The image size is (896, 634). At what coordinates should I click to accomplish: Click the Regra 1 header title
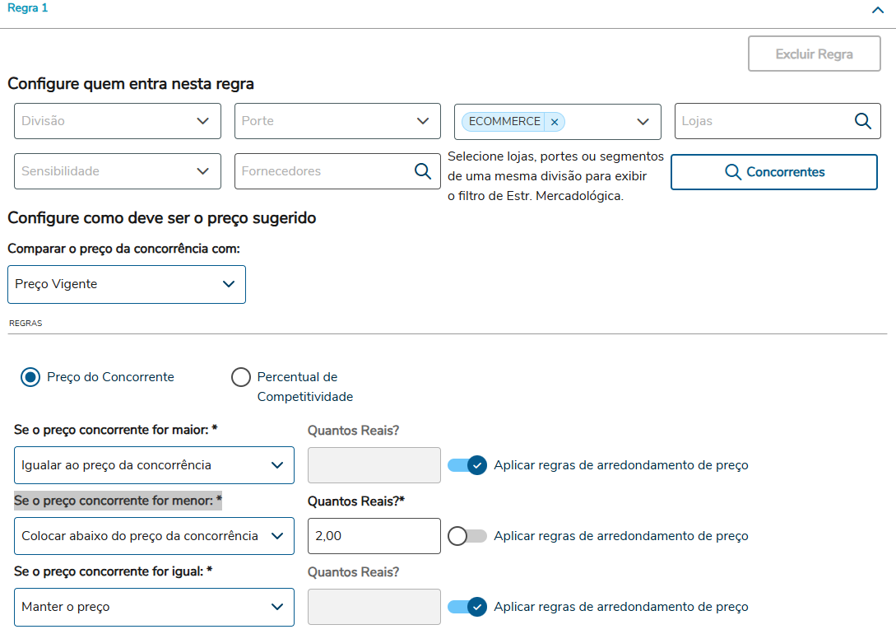28,8
